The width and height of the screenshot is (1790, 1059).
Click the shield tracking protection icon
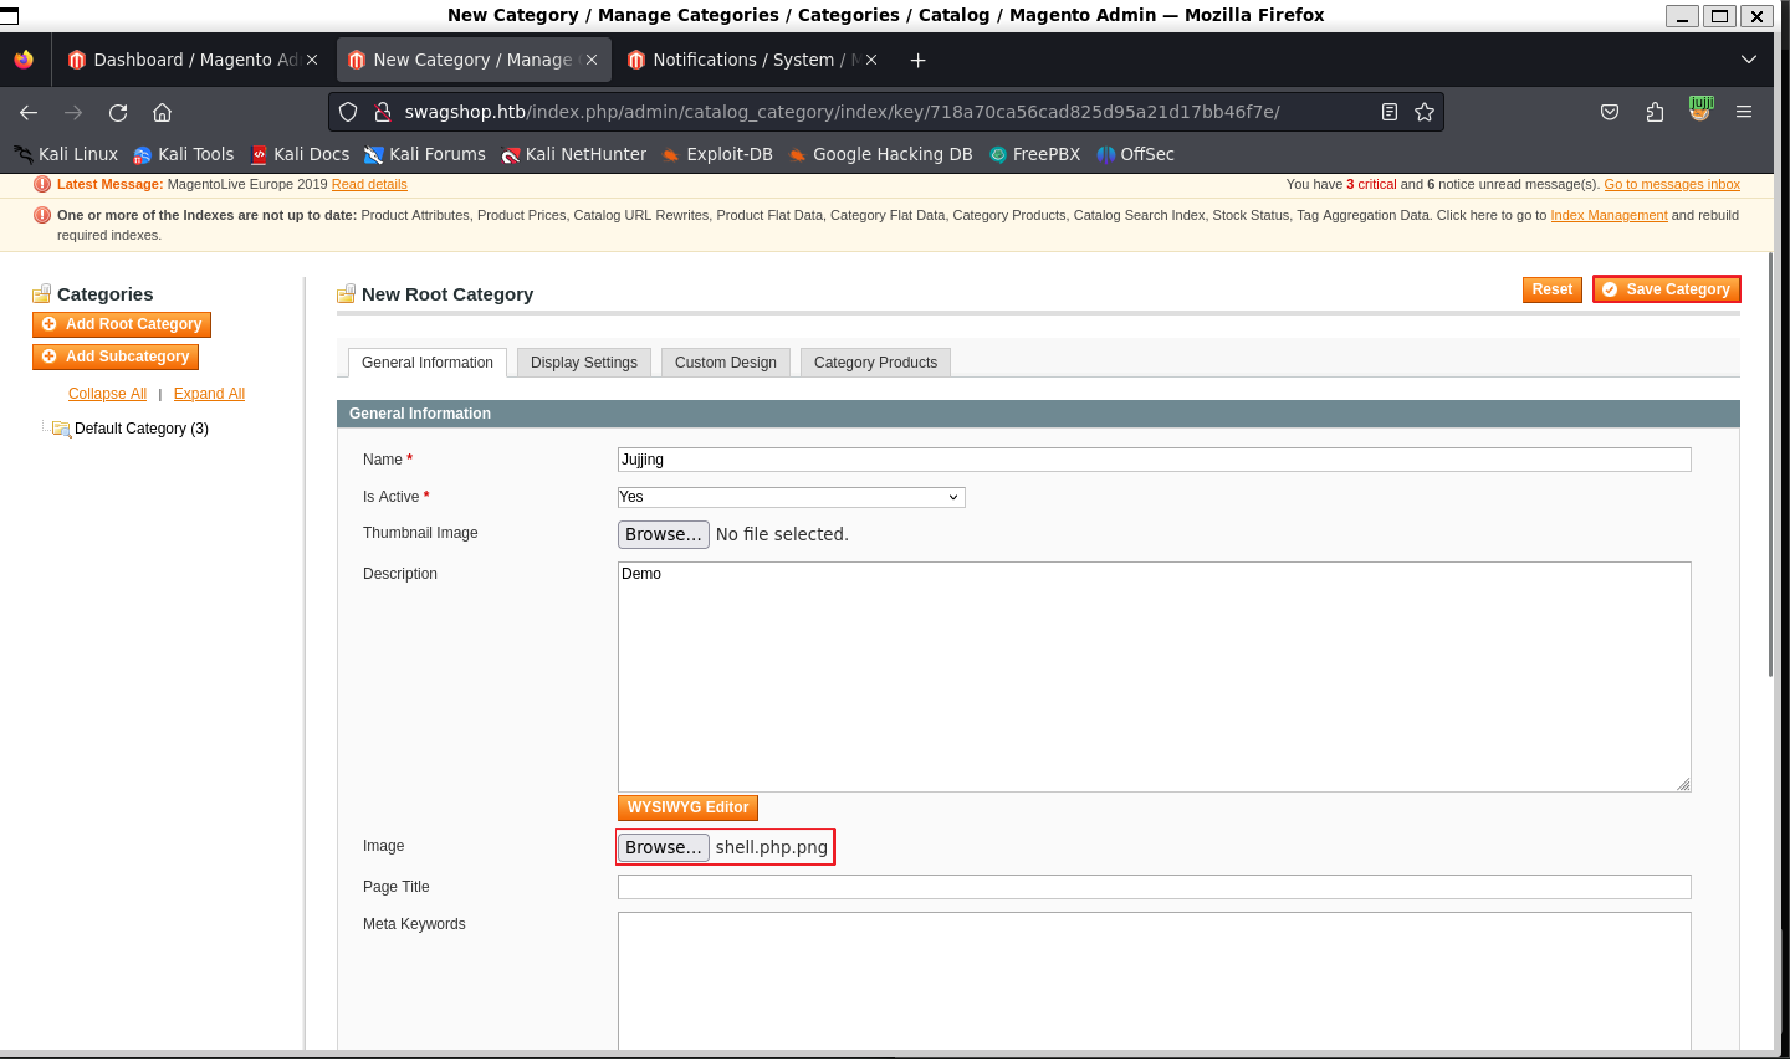(x=347, y=112)
